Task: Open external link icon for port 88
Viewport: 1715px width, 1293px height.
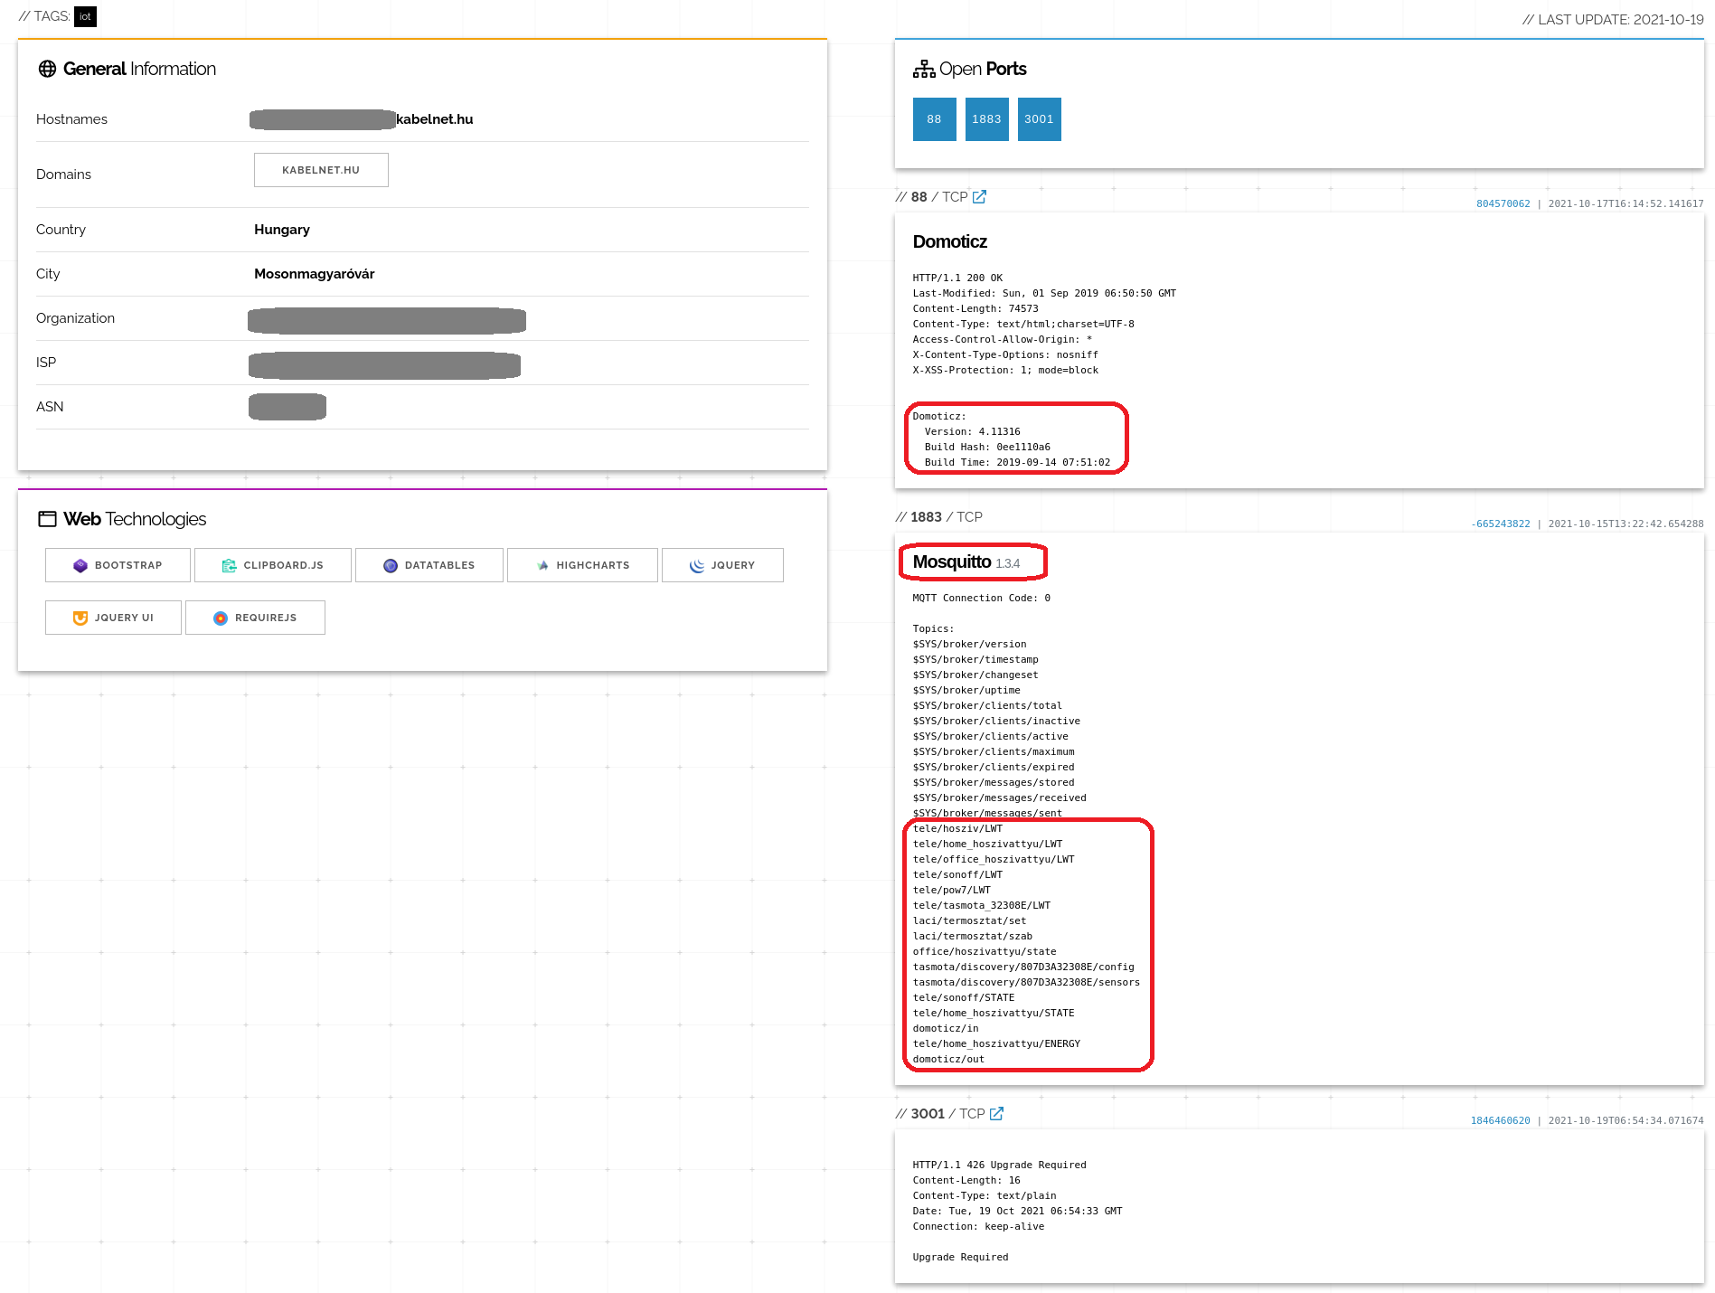Action: [x=979, y=197]
